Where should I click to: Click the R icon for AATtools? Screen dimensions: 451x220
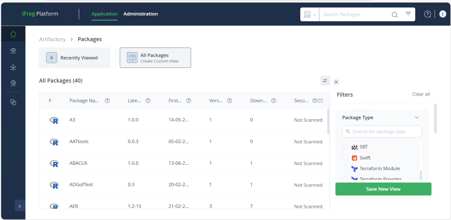[54, 142]
